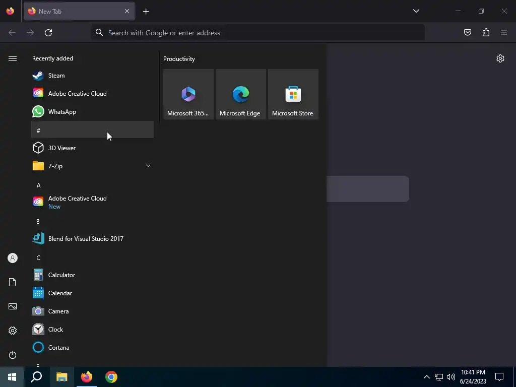This screenshot has width=516, height=387.
Task: Expand the 7-Zip folder chevron
Action: 148,166
